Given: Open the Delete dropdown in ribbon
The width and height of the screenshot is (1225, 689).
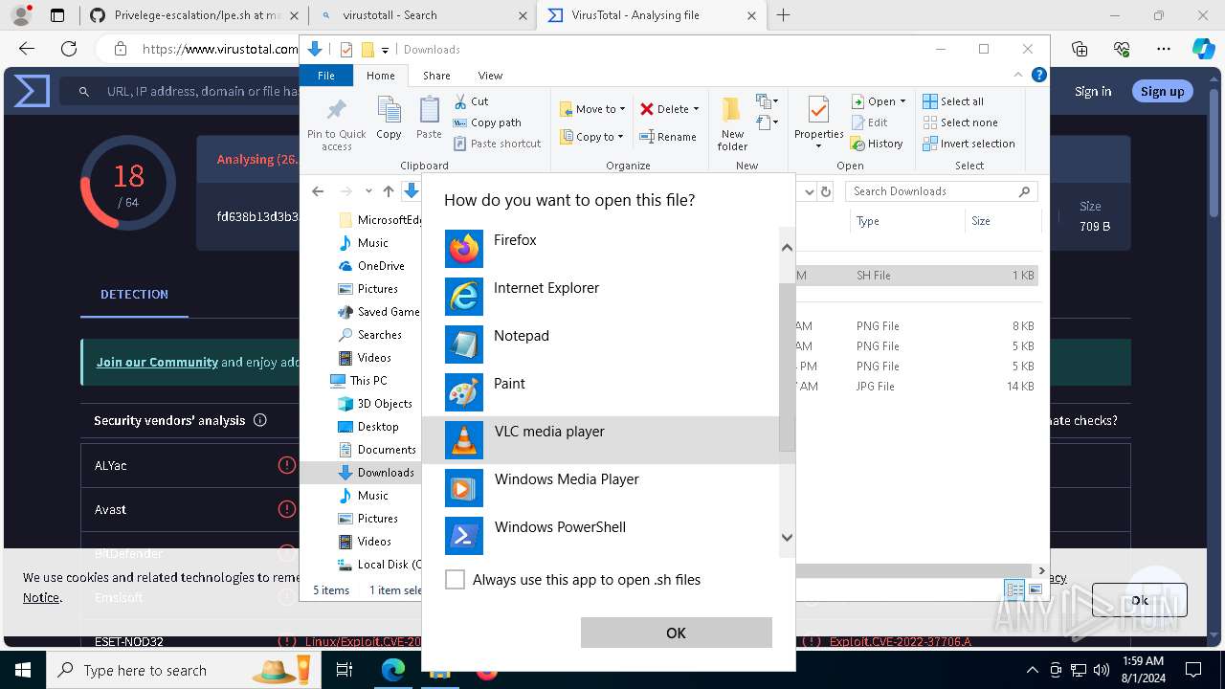Looking at the screenshot, I should [670, 109].
